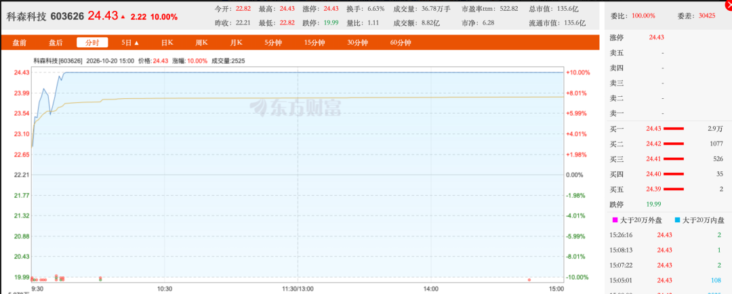Show the 5分钟 chart
This screenshot has height=294, width=732.
[273, 43]
